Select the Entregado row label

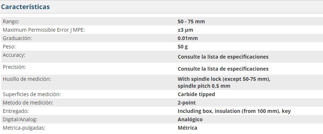tap(16, 111)
